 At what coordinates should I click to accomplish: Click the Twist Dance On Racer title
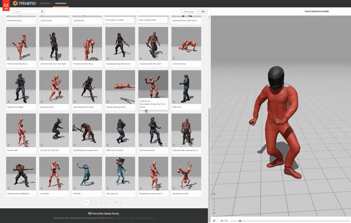(x=316, y=12)
